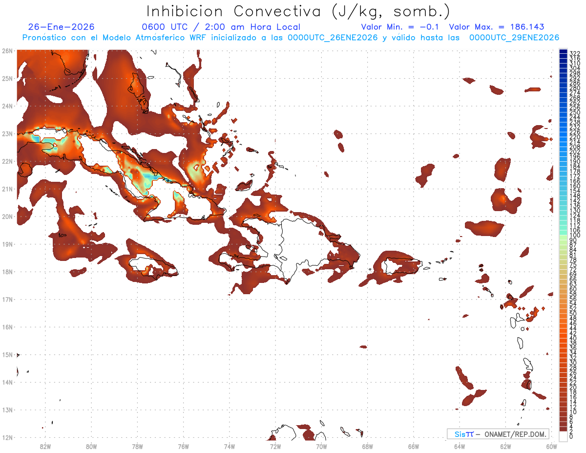Click latitude label '25N'

point(7,78)
